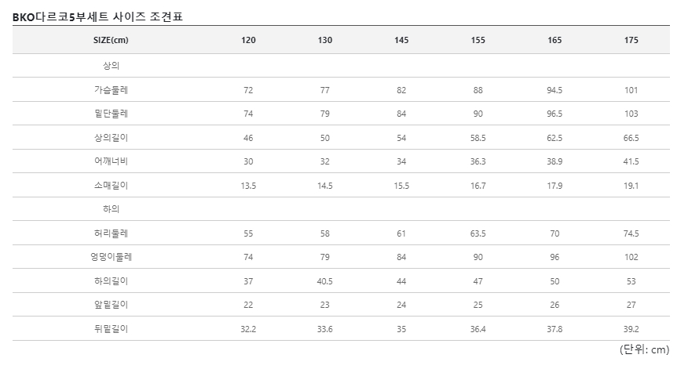Click the 94.5 chest value for size 165

click(x=554, y=90)
